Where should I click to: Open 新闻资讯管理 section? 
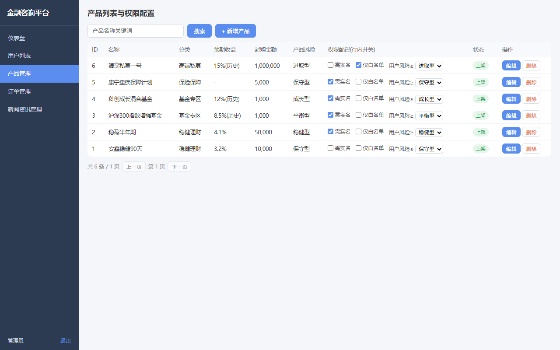(x=39, y=110)
